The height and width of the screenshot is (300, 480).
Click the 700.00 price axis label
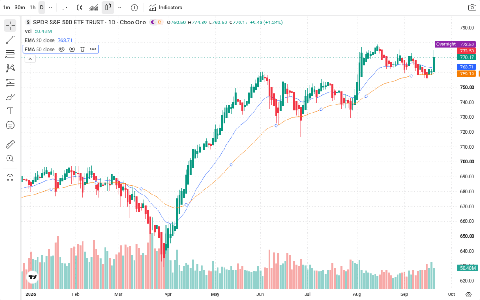(x=467, y=162)
